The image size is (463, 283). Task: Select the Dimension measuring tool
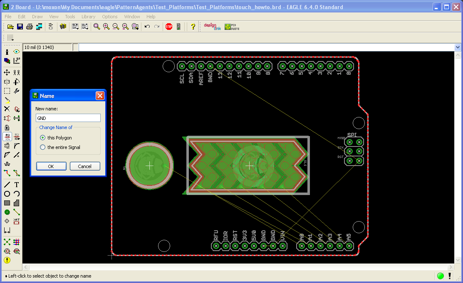click(x=7, y=231)
